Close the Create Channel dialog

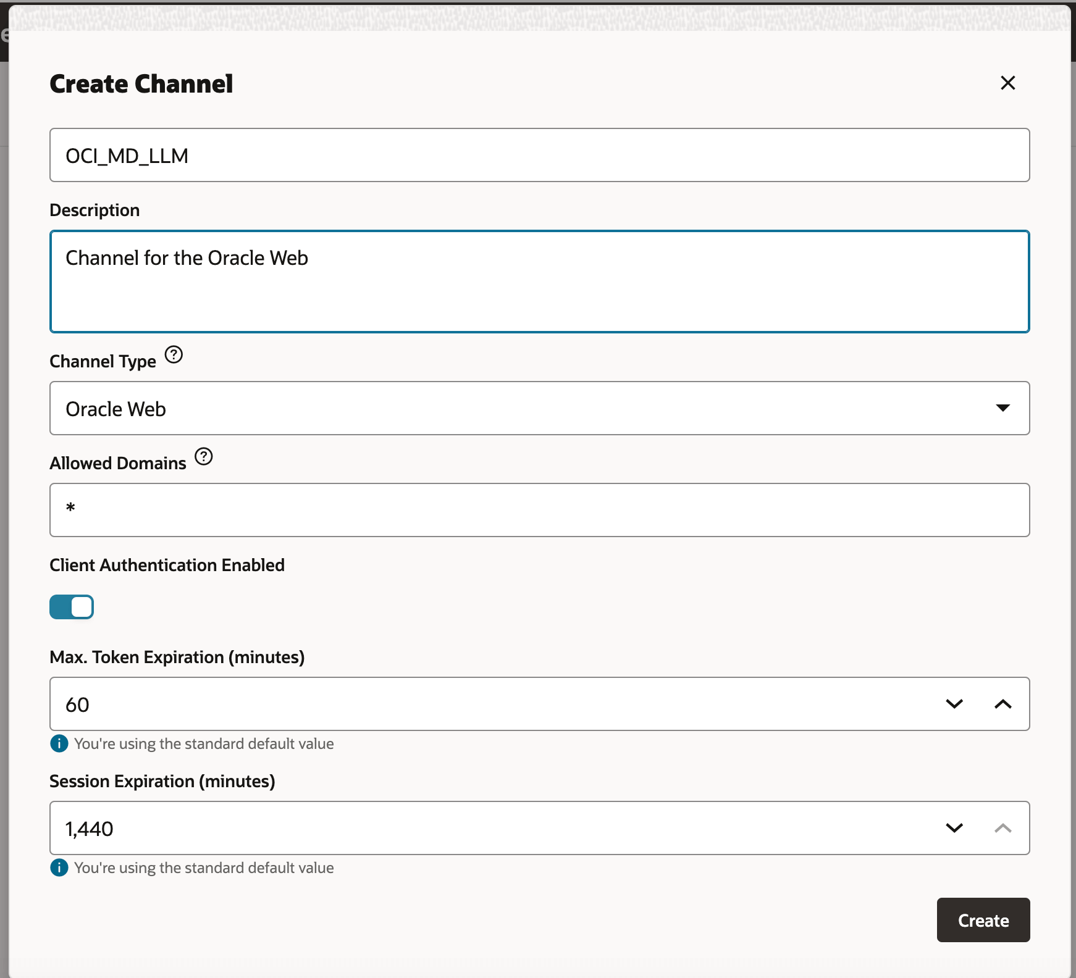pyautogui.click(x=1007, y=83)
